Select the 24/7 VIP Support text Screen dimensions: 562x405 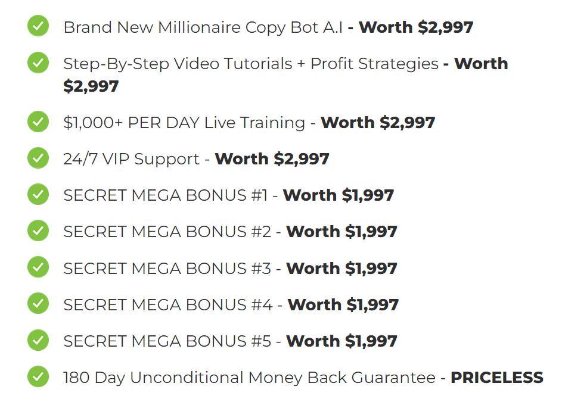(x=131, y=159)
